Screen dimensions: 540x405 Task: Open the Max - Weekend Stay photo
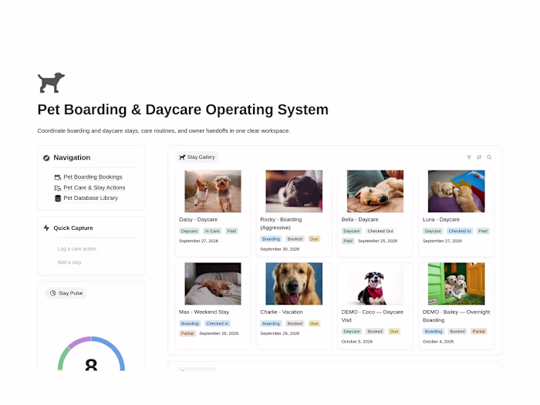pyautogui.click(x=213, y=284)
